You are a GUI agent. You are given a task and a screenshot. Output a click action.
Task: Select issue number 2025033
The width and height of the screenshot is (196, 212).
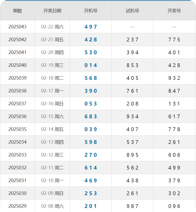(x=17, y=155)
